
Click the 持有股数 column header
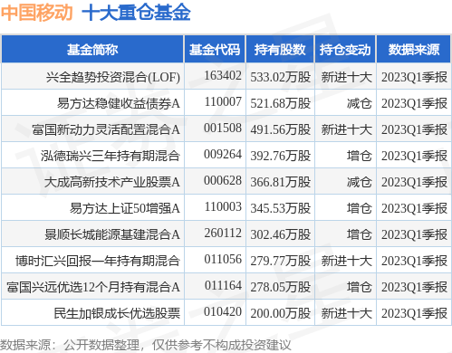pyautogui.click(x=280, y=49)
